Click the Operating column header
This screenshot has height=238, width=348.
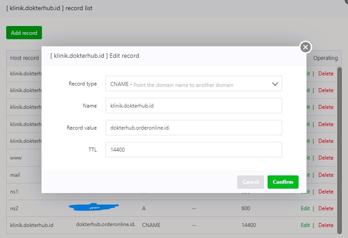(x=325, y=58)
